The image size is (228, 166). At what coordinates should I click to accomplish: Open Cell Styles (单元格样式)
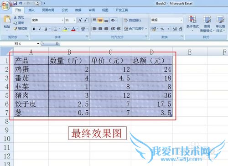(220, 24)
